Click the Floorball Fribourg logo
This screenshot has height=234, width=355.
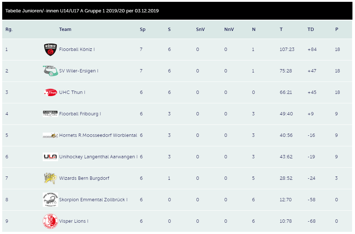pyautogui.click(x=50, y=114)
